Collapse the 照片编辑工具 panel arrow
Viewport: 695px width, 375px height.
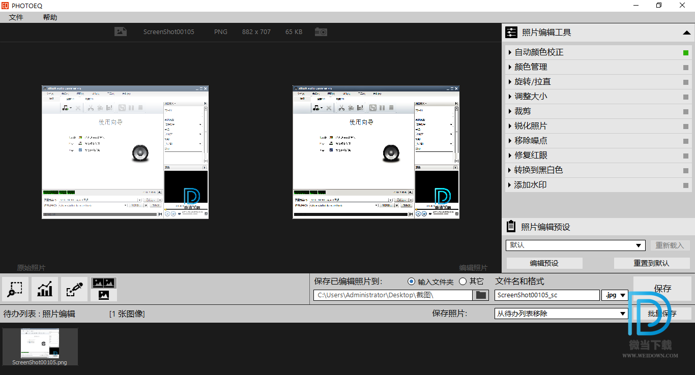(x=686, y=33)
